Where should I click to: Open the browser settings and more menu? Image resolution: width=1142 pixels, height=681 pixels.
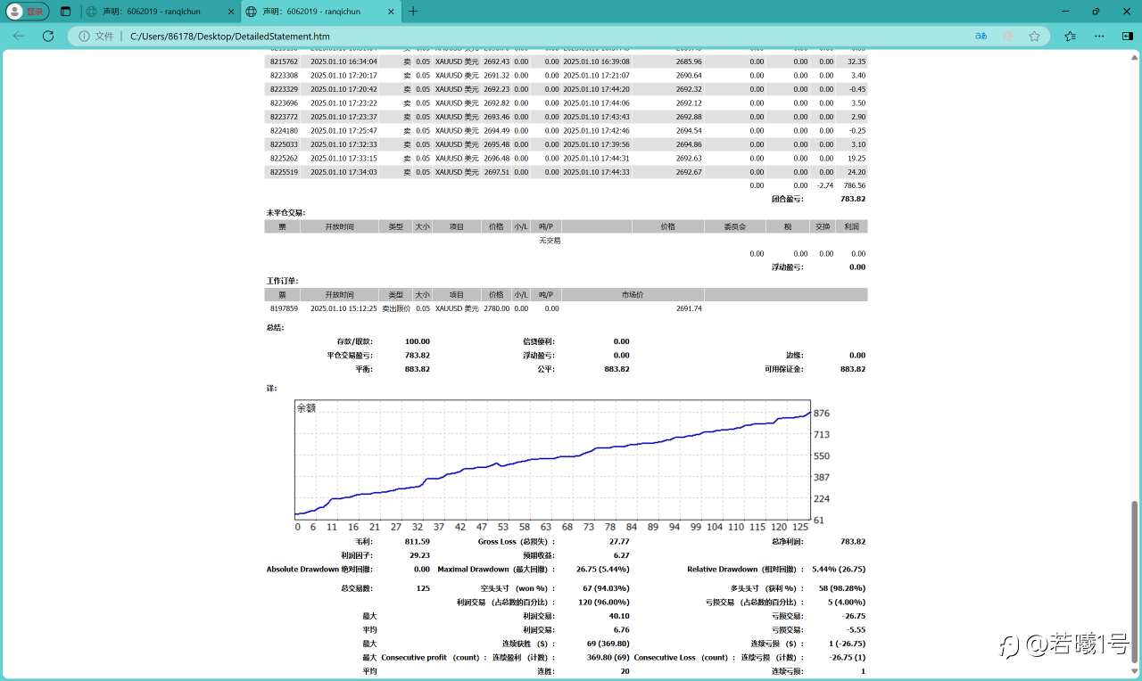pyautogui.click(x=1099, y=37)
